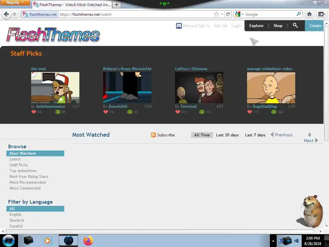The width and height of the screenshot is (329, 247).
Task: Open the Kidaroo's Krazy Khronichle title link
Action: [127, 69]
